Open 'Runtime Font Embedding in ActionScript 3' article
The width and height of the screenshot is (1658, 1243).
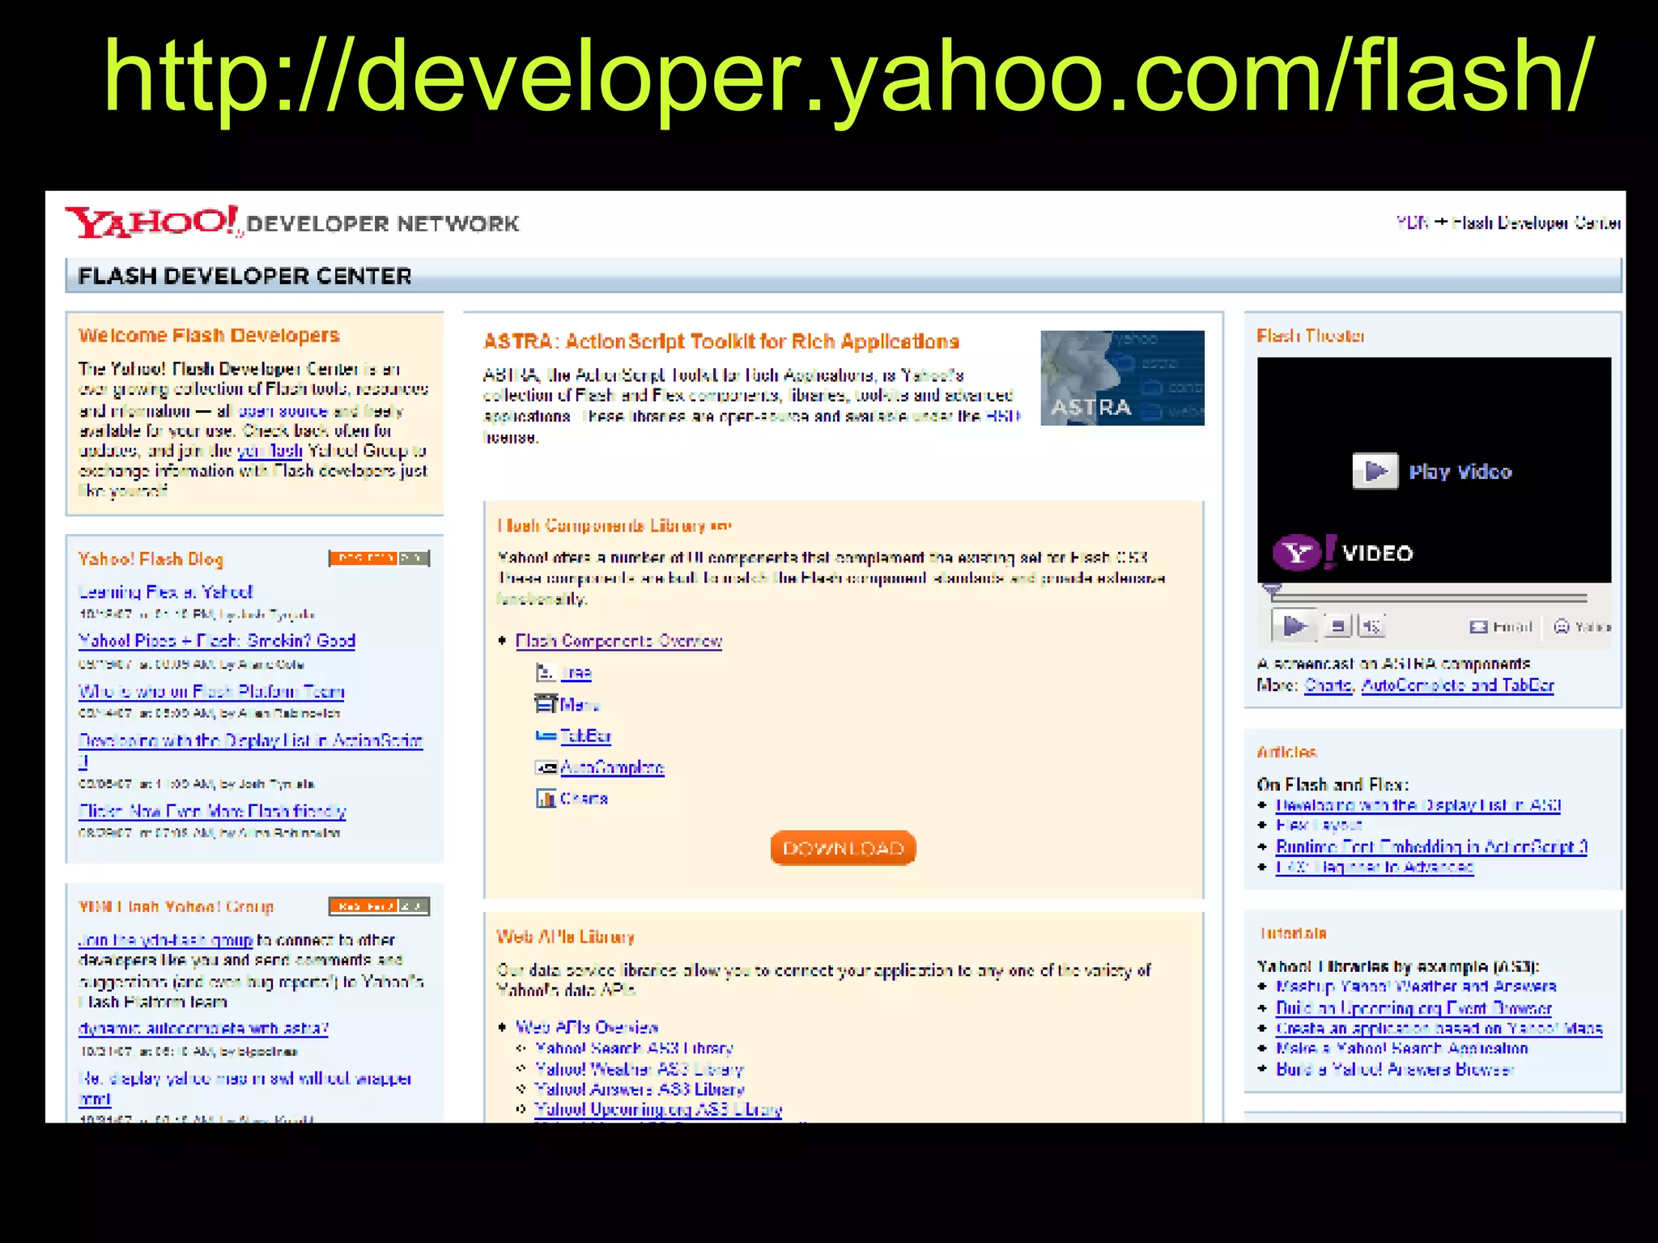pos(1431,846)
